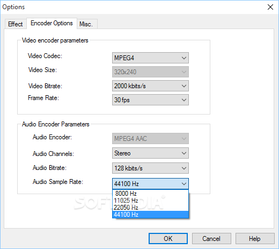Click the Cancel button
This screenshot has width=279, height=249.
click(211, 238)
